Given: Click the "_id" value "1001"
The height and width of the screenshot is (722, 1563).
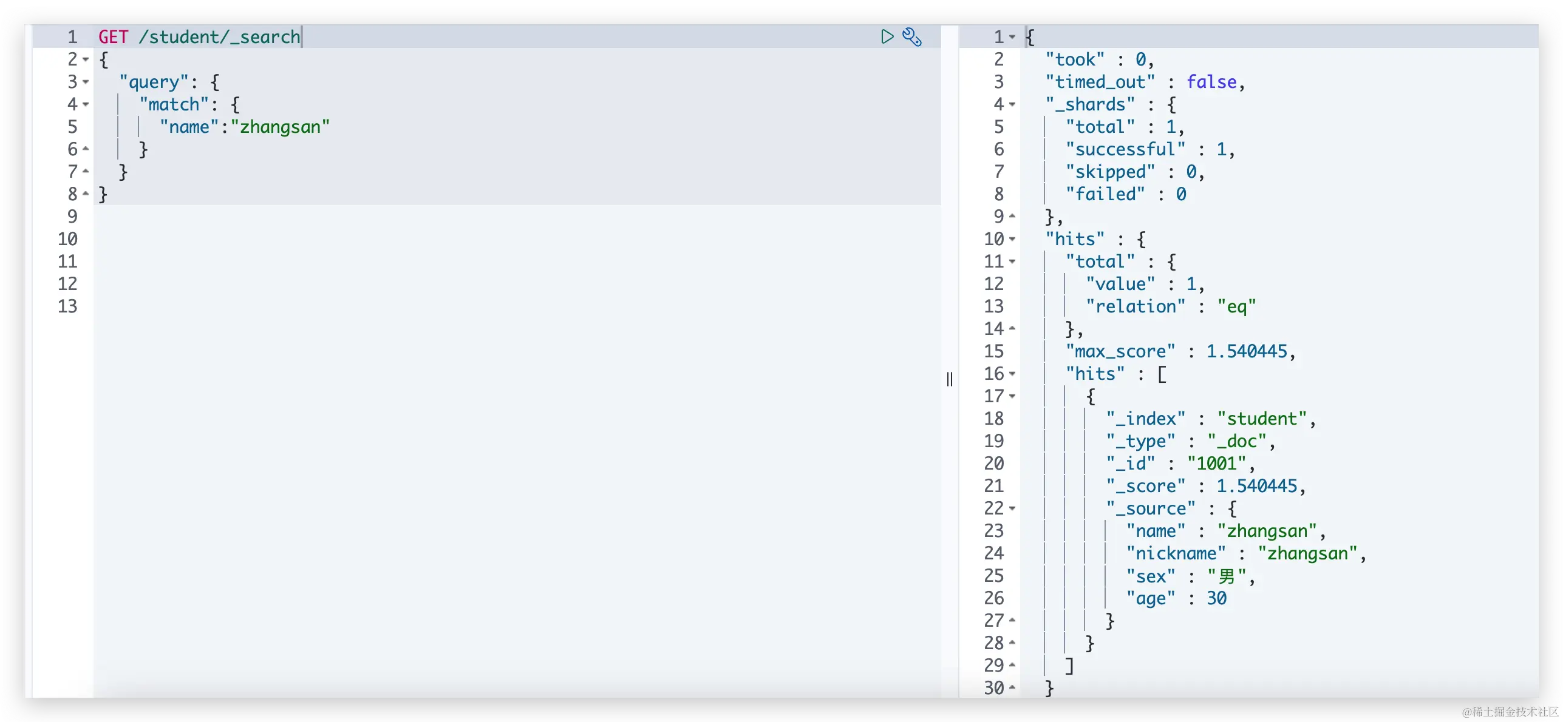Looking at the screenshot, I should [x=1216, y=464].
